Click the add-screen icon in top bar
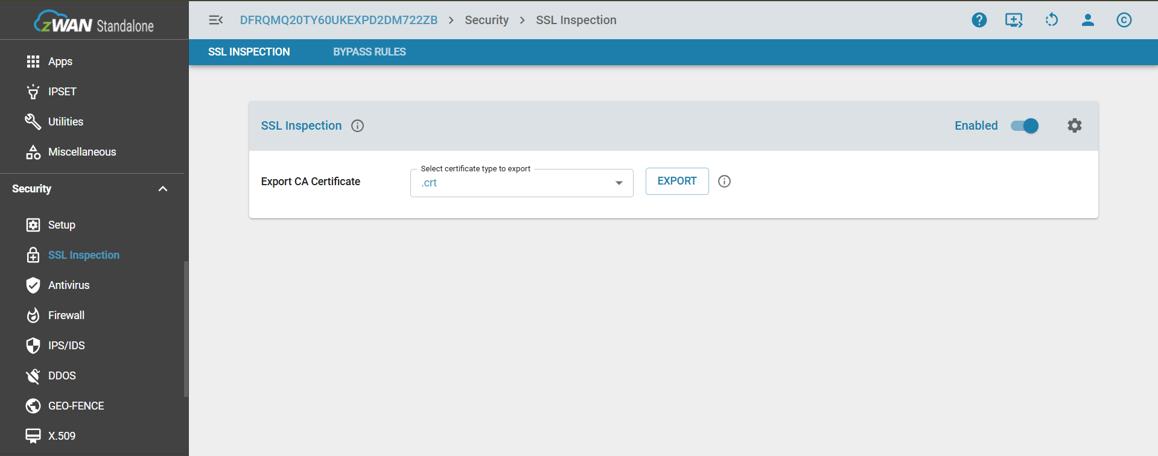Screen dimensions: 1158x456 (x=1014, y=20)
